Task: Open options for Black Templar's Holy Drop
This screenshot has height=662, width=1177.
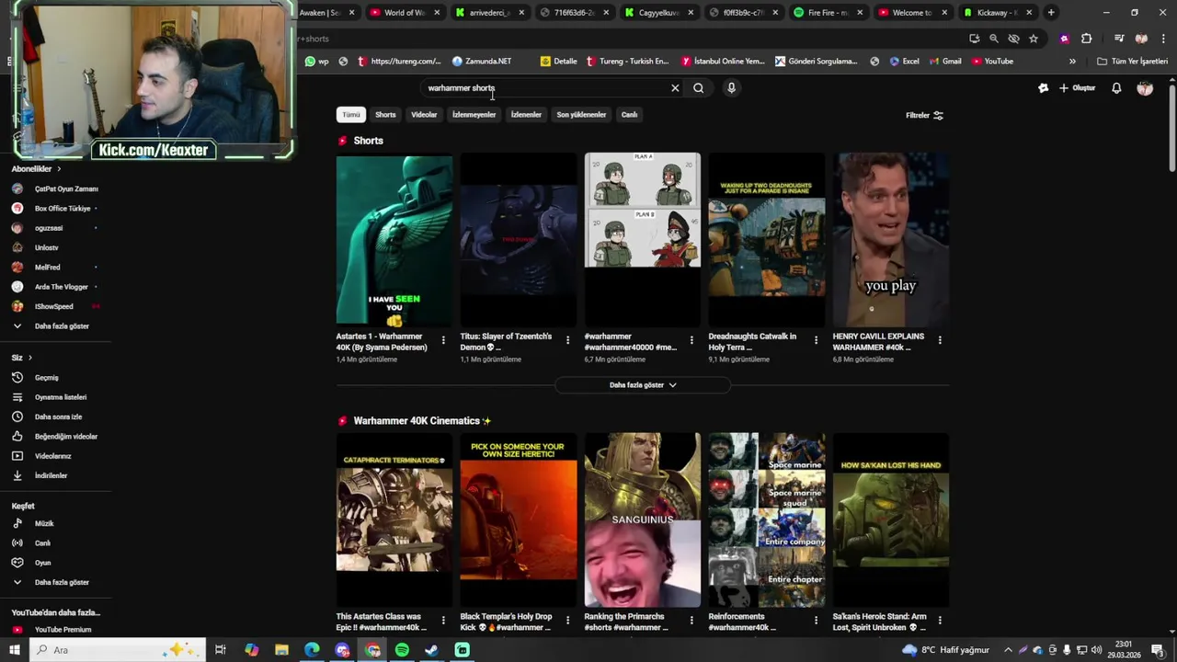Action: pos(567,621)
